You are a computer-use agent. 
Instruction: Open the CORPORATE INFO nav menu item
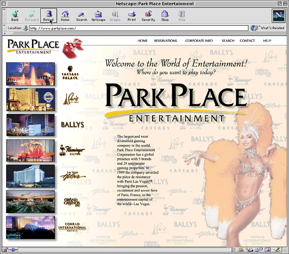tap(199, 41)
